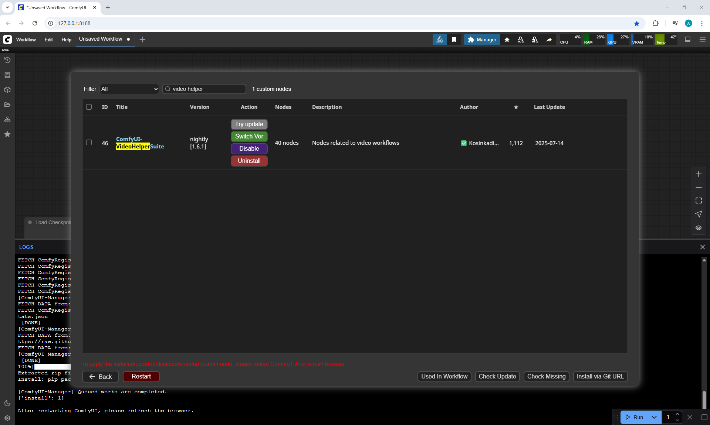Screen dimensions: 710x425
Task: Click the red Restart button
Action: [141, 376]
